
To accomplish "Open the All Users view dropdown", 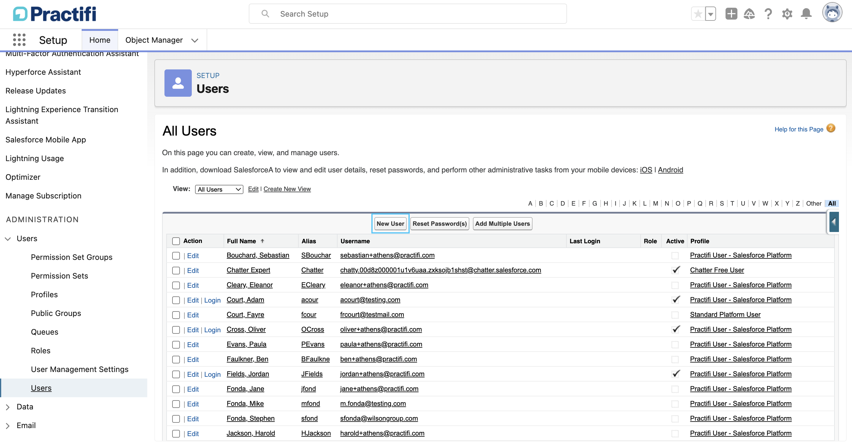I will click(x=219, y=190).
